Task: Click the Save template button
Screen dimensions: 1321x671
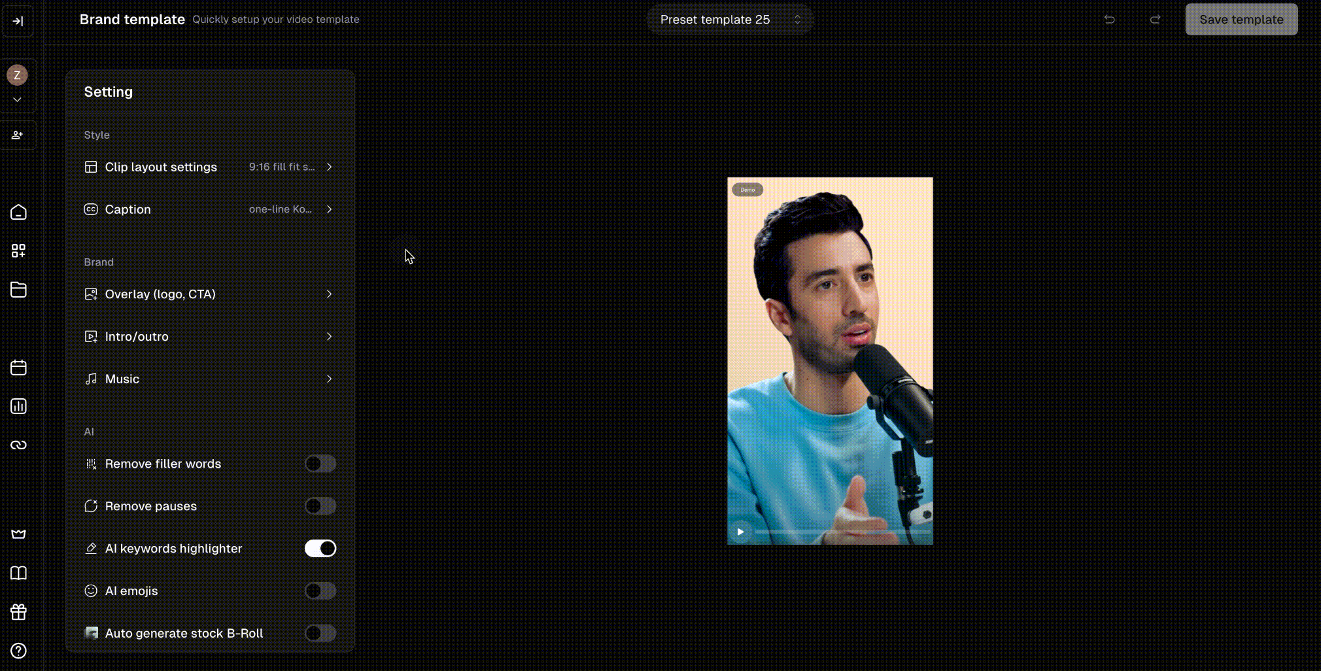Action: tap(1241, 20)
